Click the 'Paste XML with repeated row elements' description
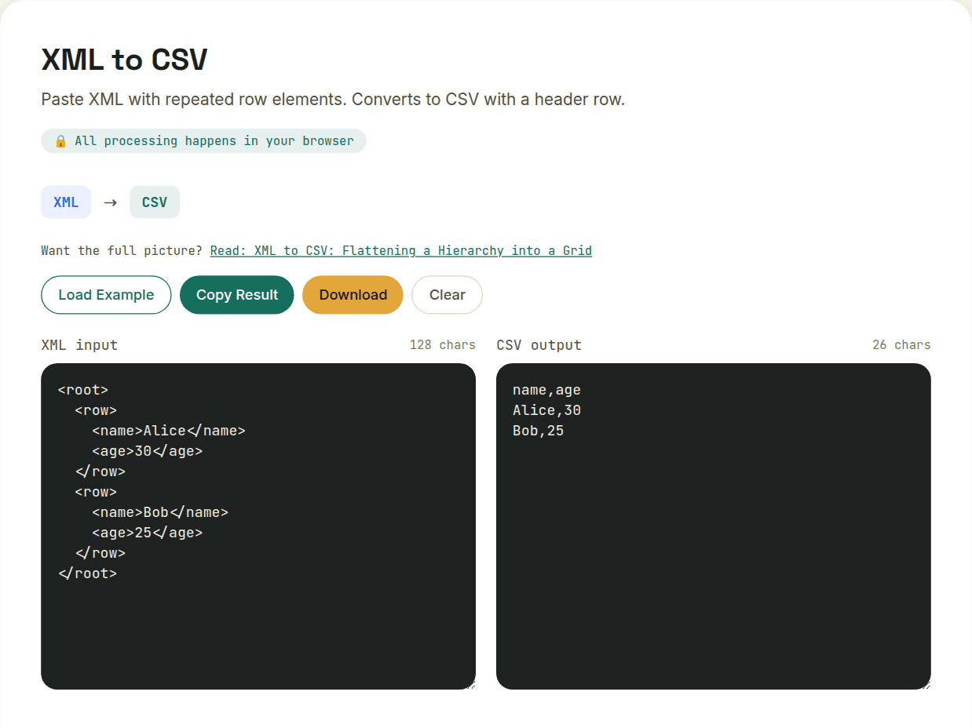Viewport: 972px width, 728px height. point(333,100)
